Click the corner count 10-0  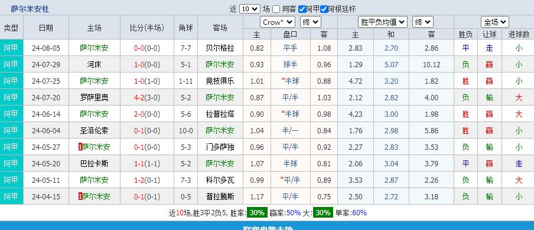185,130
